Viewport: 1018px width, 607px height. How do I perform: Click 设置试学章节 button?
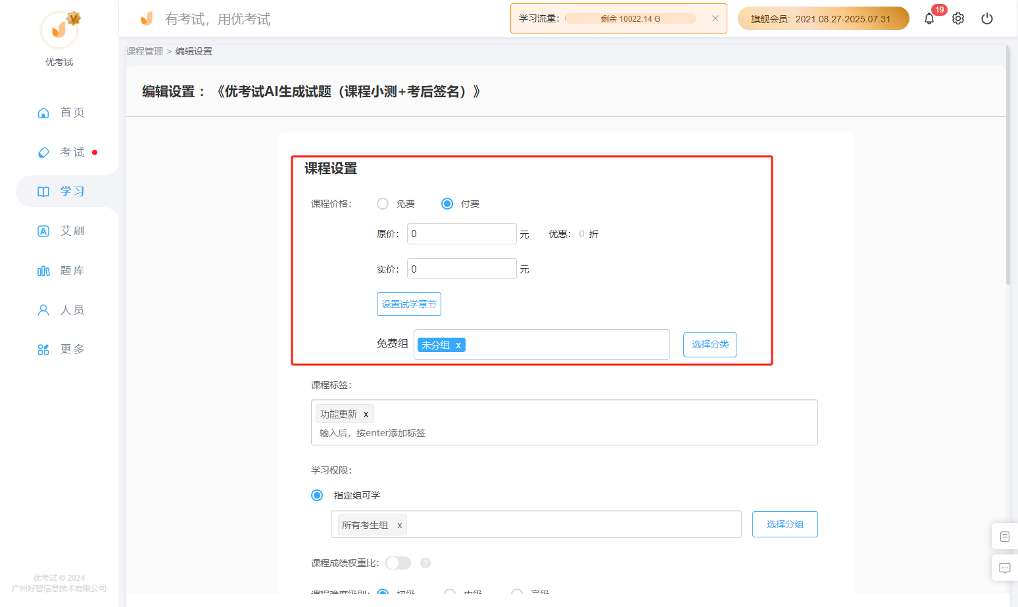pos(409,304)
